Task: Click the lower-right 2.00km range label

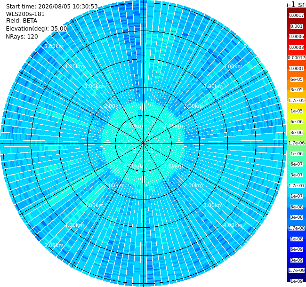Action: 193,185
